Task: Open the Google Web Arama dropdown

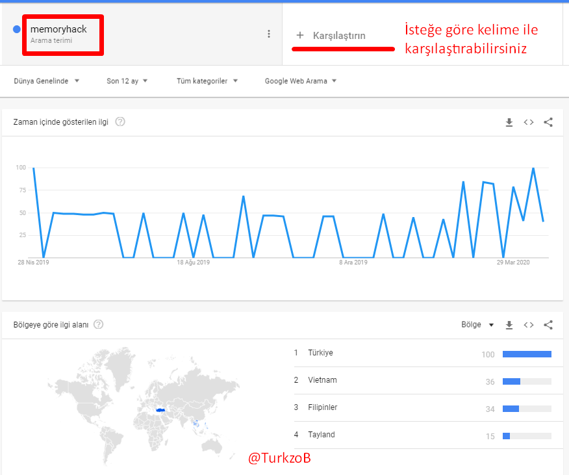Action: (301, 81)
